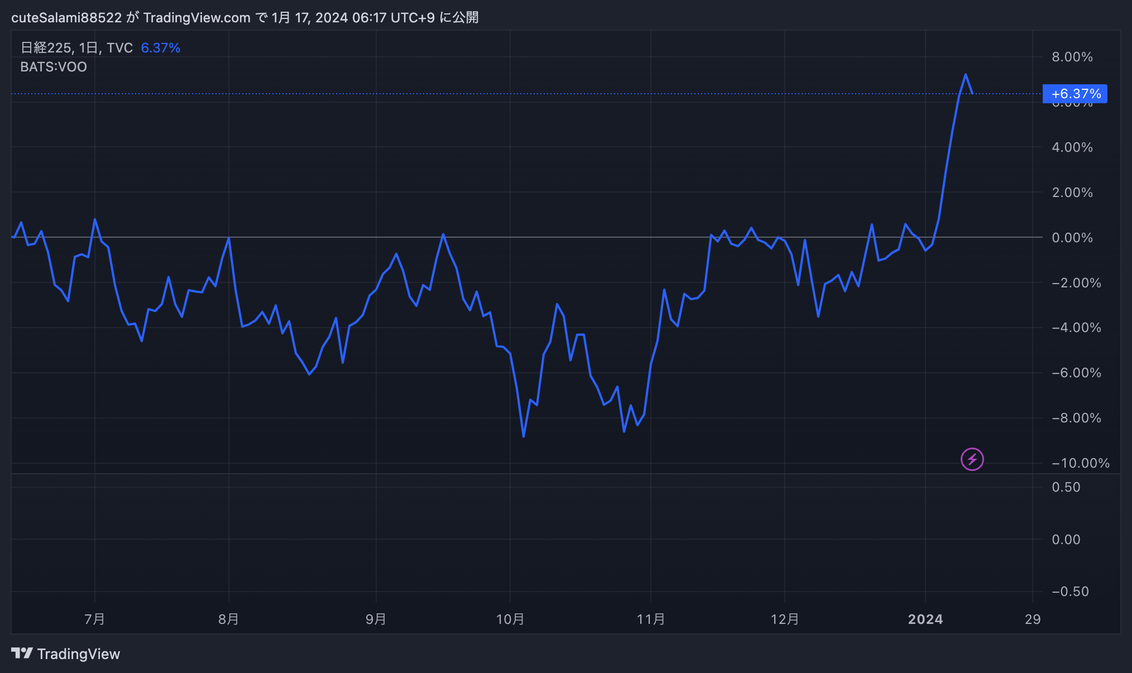Click the bold 2024 time axis label
The height and width of the screenshot is (673, 1132).
[925, 619]
